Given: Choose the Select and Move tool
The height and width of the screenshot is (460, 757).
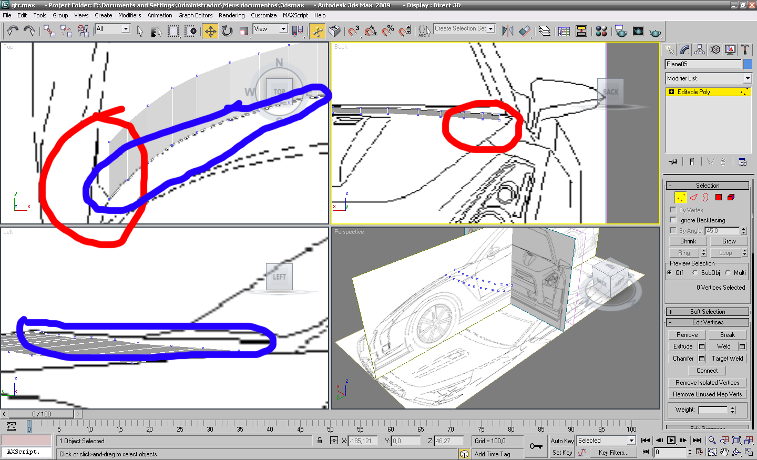Looking at the screenshot, I should (x=210, y=31).
